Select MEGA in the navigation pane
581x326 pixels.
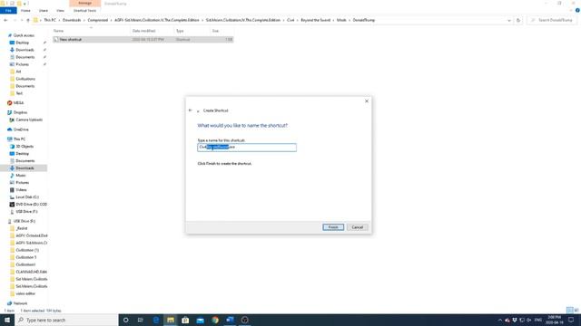[18, 103]
